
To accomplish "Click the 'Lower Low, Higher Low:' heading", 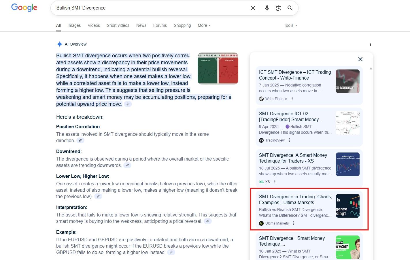I will pyautogui.click(x=83, y=176).
